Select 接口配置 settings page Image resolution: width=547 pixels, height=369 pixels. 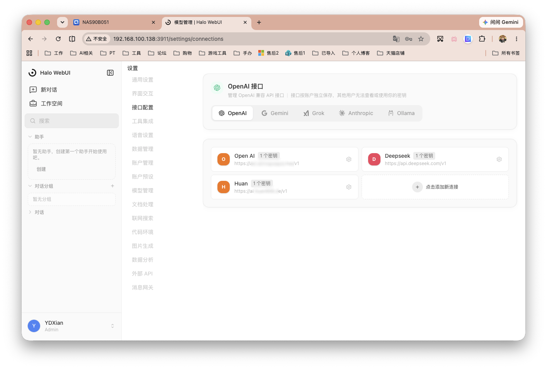pyautogui.click(x=143, y=107)
